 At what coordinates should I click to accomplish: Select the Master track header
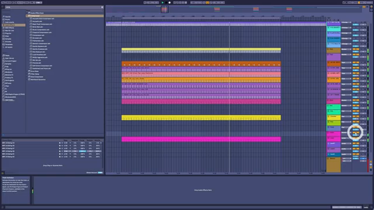tap(334, 164)
